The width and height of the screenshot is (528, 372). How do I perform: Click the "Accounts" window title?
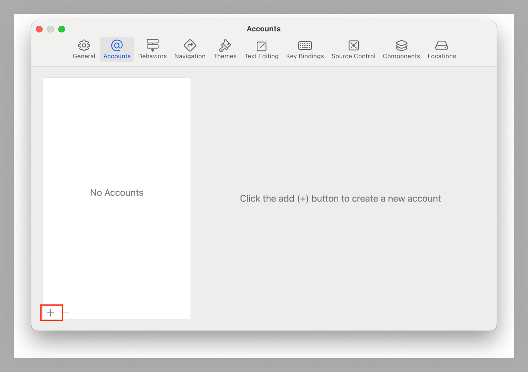pos(264,29)
